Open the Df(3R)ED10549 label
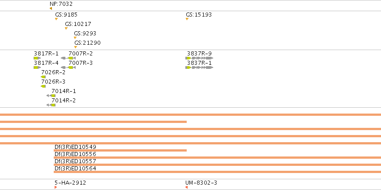The width and height of the screenshot is (381, 190). tap(75, 147)
